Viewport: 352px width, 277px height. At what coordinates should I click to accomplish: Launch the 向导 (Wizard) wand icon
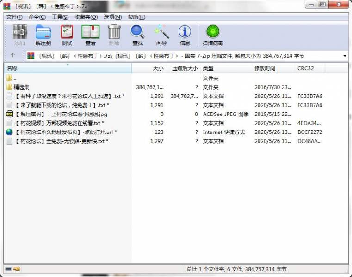click(x=161, y=35)
